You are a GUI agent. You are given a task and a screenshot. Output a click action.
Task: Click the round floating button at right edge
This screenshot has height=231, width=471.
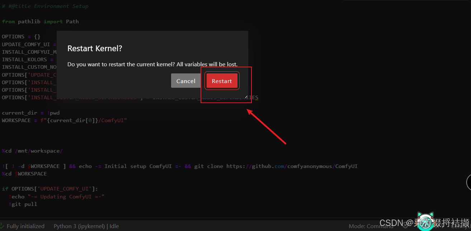click(x=468, y=182)
